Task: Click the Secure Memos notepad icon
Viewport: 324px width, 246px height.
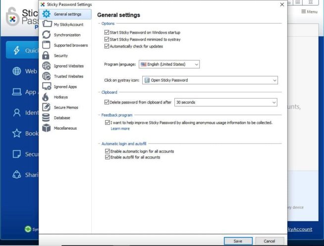Action: click(x=46, y=107)
